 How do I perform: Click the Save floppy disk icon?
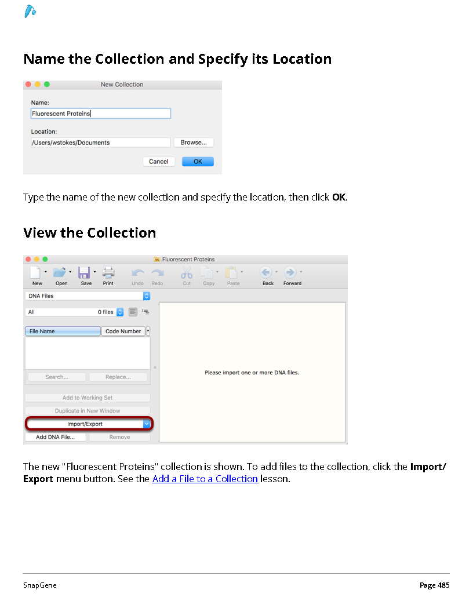pos(84,272)
